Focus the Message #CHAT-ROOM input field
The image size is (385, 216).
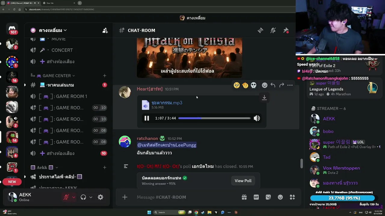pyautogui.click(x=186, y=197)
